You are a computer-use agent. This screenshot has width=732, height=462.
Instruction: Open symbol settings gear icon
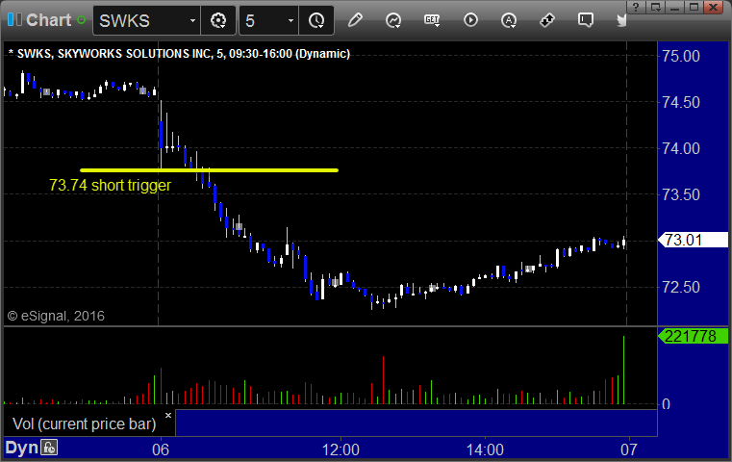218,20
